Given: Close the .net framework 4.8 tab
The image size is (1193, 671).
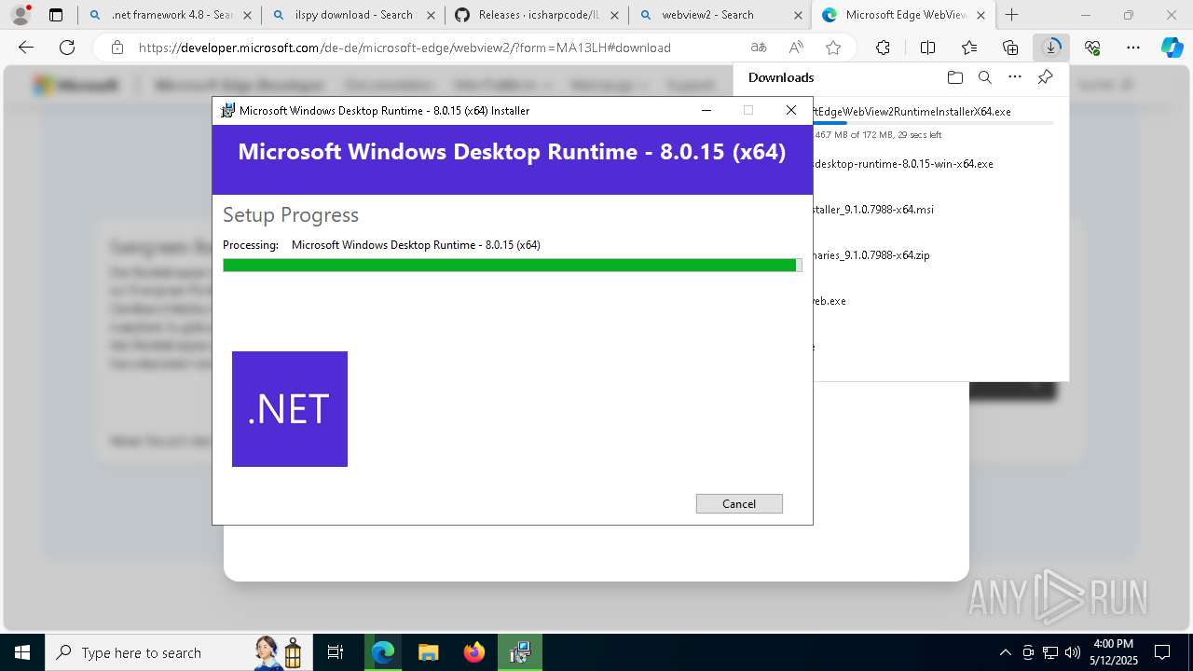Looking at the screenshot, I should tap(245, 15).
